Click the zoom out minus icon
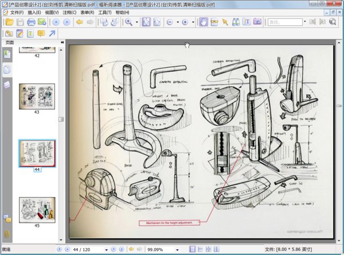The width and height of the screenshot is (344, 255). (170, 22)
